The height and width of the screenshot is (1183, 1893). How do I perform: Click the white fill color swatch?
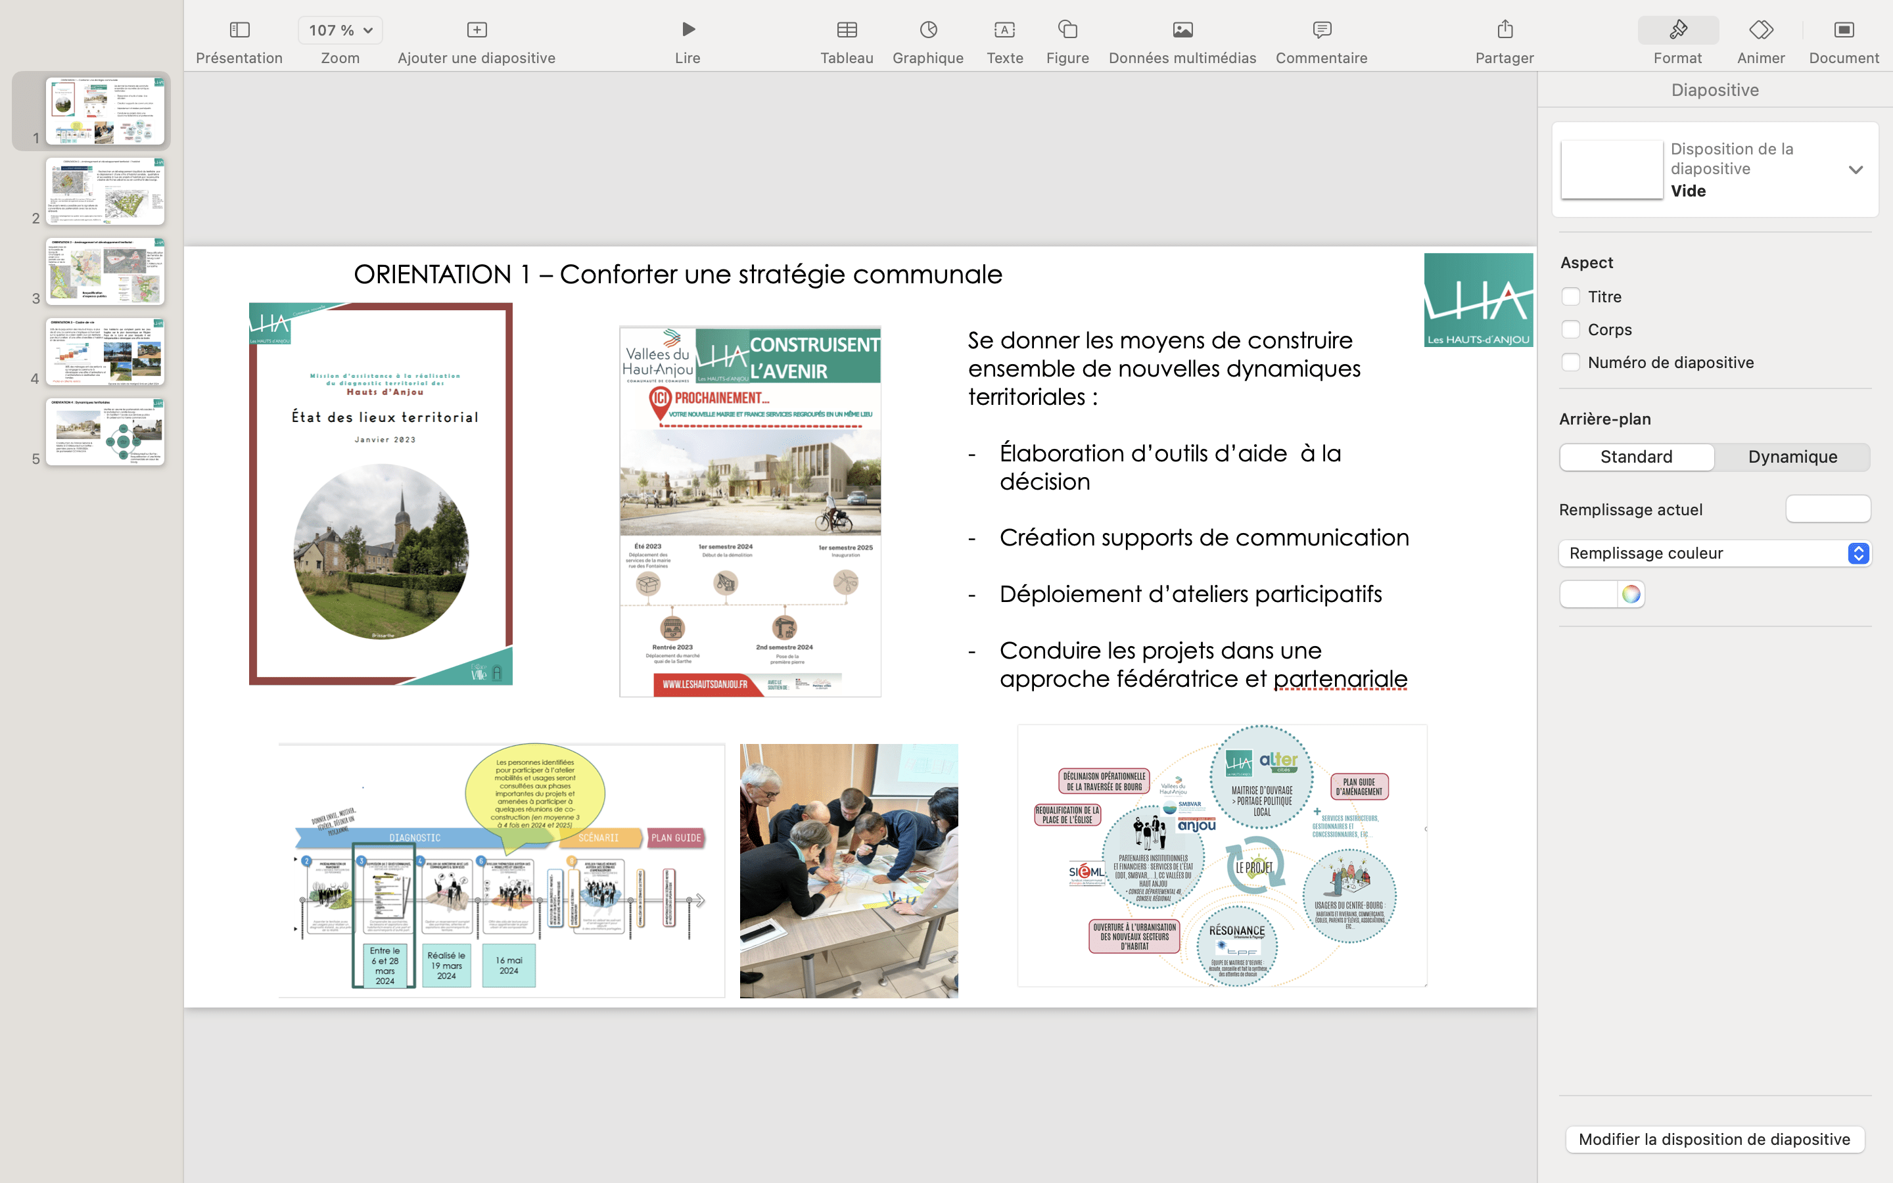1588,595
